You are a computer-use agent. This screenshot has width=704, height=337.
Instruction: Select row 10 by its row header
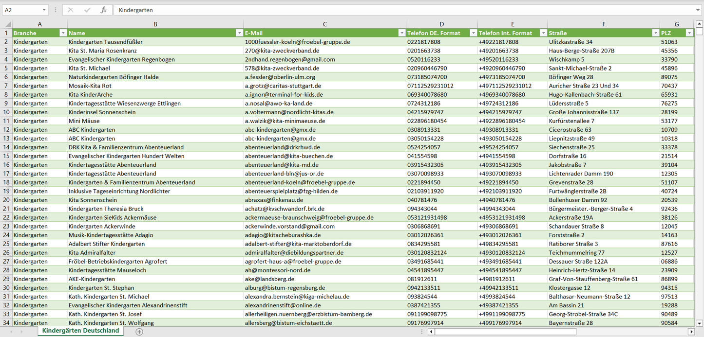6,112
